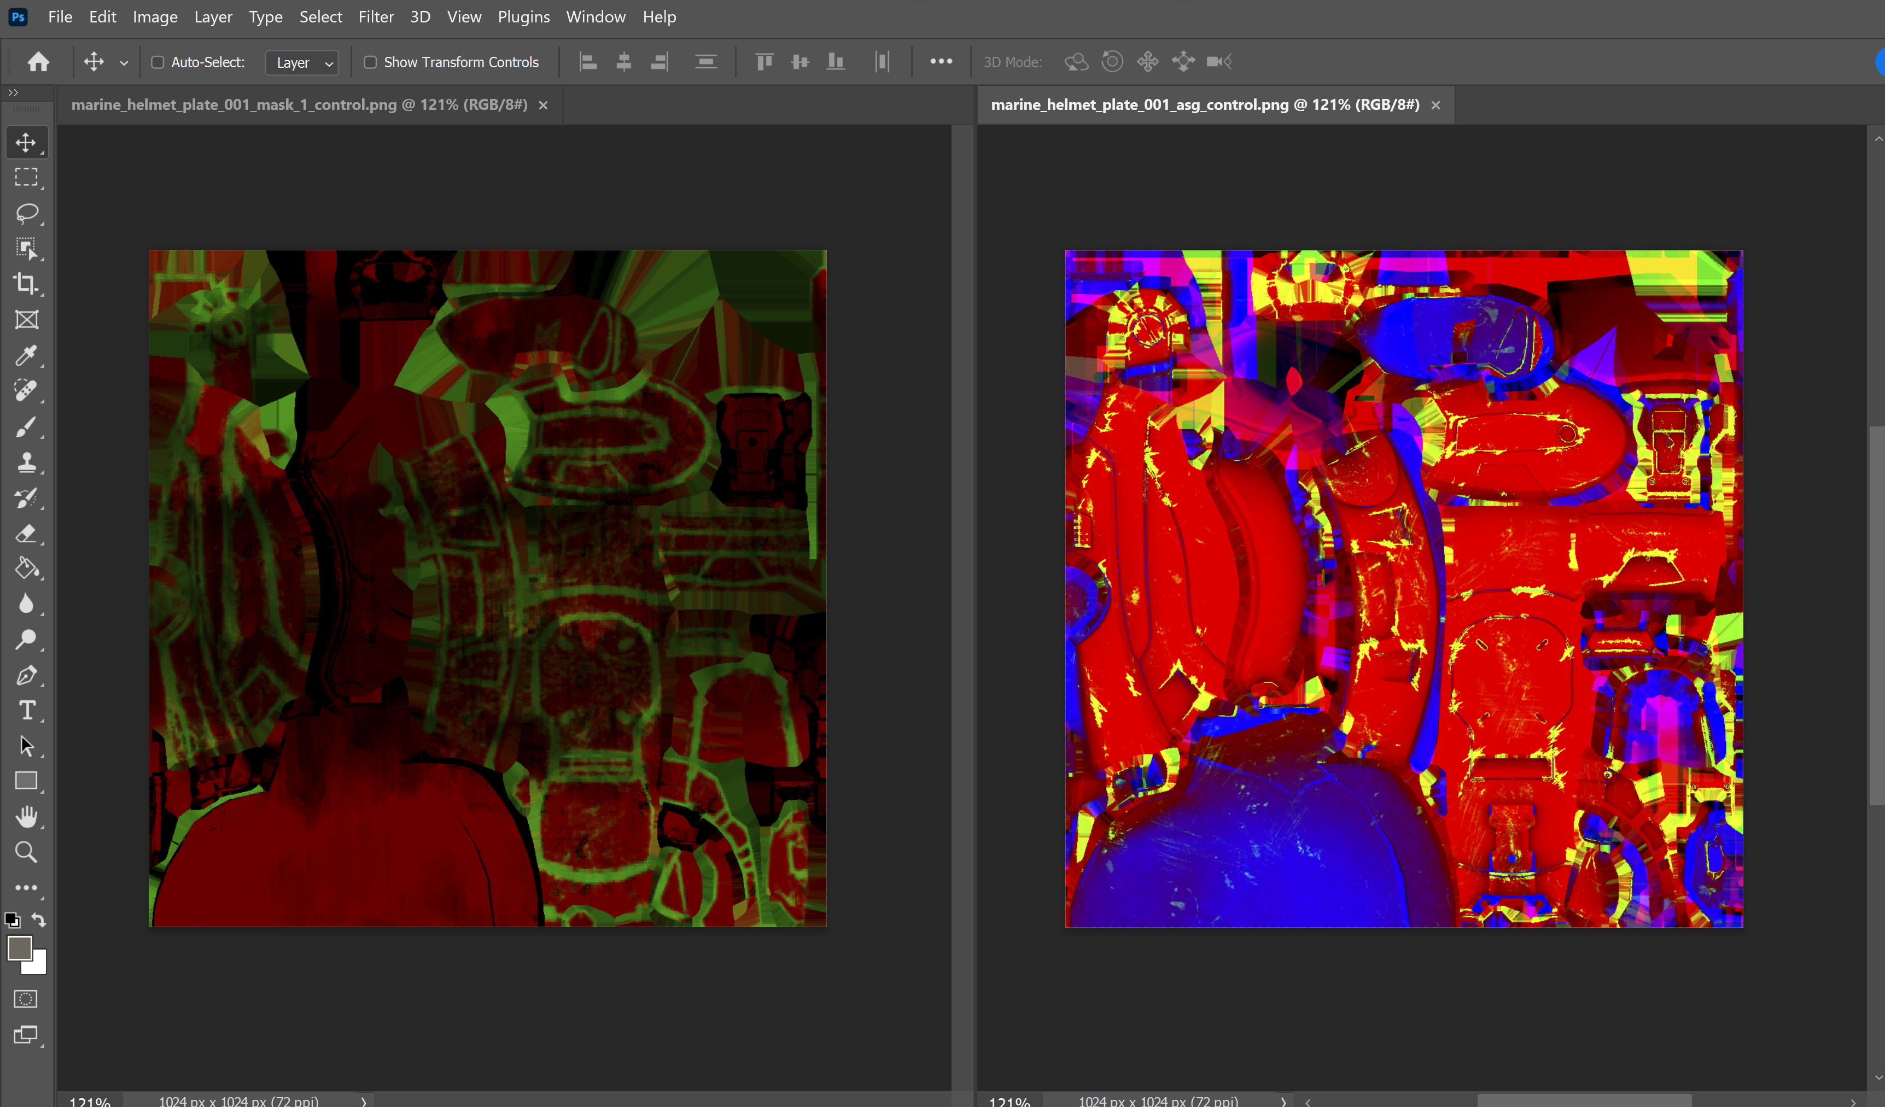
Task: Click the Home button
Action: pos(38,62)
